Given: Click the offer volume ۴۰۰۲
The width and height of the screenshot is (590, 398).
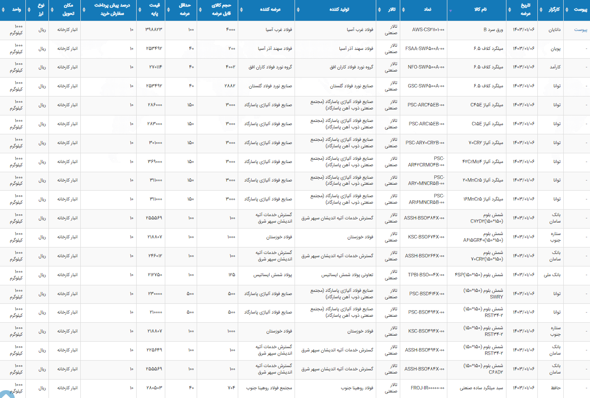Looking at the screenshot, I should click(x=231, y=67).
